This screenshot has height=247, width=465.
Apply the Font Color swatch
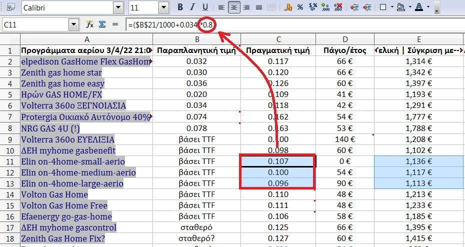[419, 7]
